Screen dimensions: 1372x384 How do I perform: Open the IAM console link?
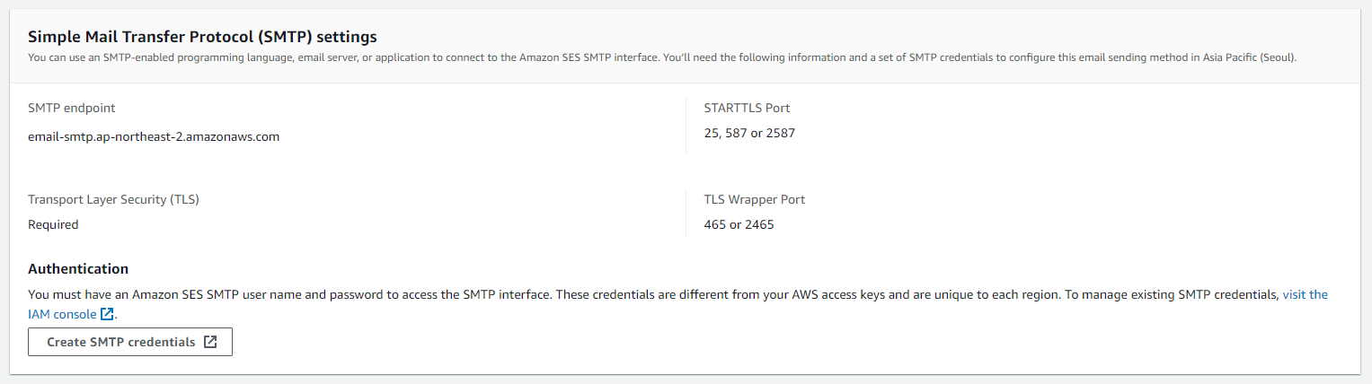[x=62, y=314]
